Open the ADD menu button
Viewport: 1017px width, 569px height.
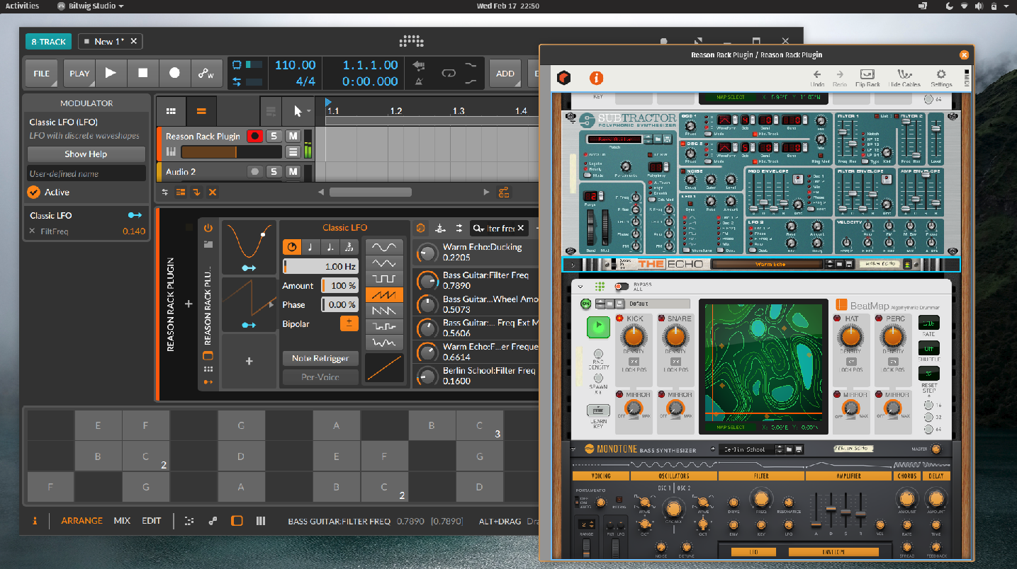pos(505,73)
